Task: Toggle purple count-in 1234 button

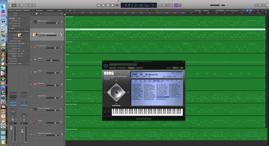Action: pyautogui.click(x=176, y=5)
